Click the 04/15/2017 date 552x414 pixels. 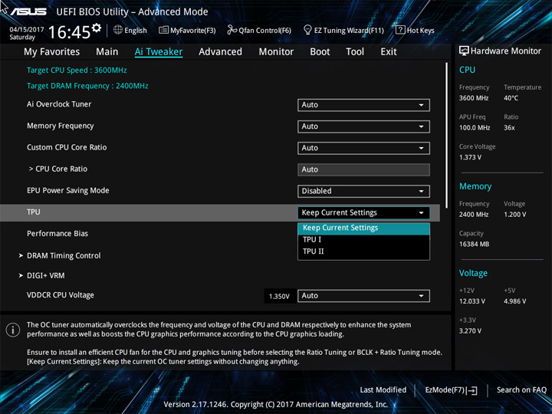click(27, 29)
